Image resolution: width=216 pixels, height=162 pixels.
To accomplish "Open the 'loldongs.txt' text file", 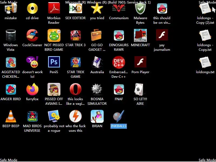I will click(x=205, y=63).
